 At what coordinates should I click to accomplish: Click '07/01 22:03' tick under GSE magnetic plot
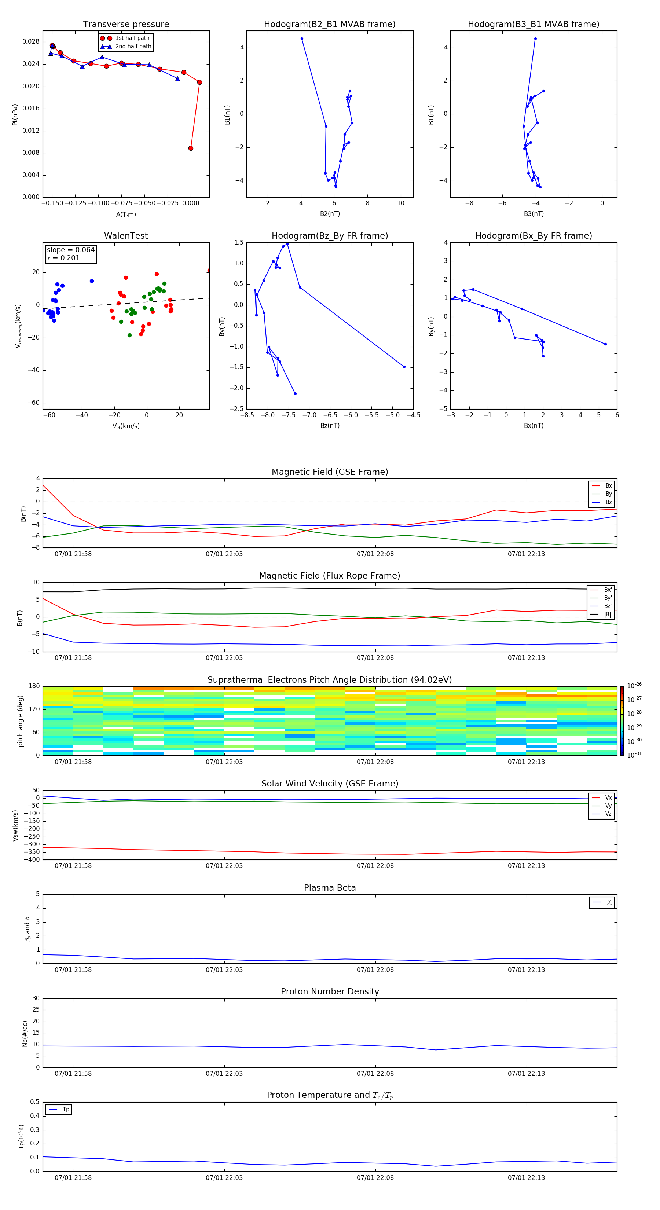tap(224, 554)
